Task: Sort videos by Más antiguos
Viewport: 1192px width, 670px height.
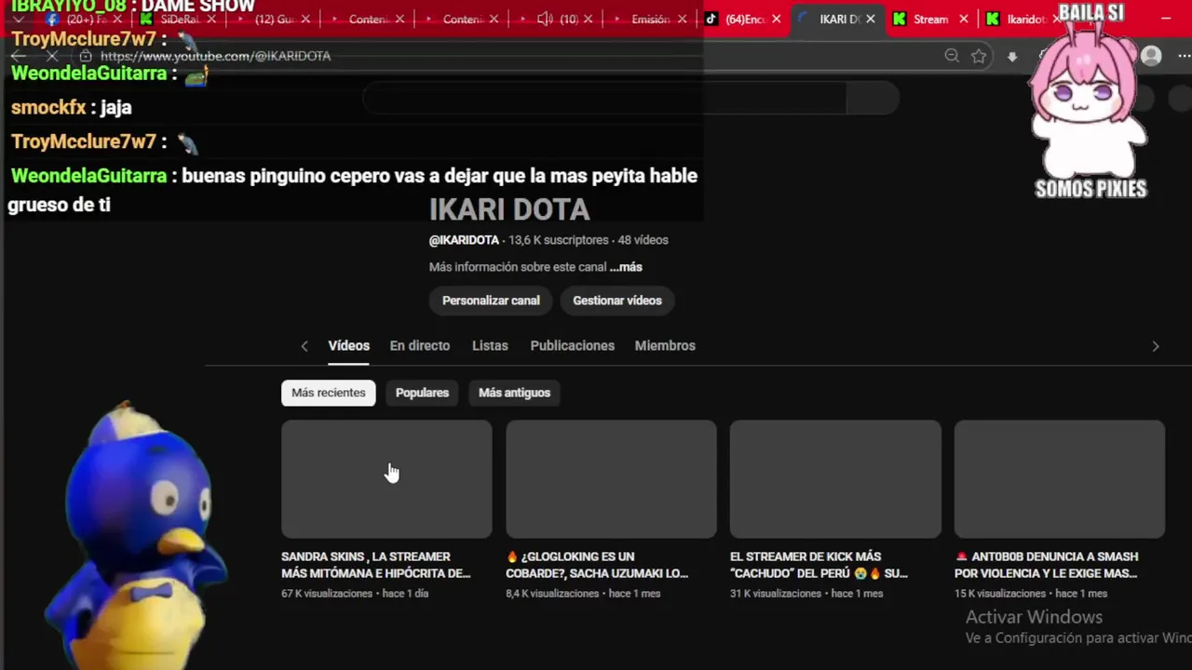Action: (x=514, y=393)
